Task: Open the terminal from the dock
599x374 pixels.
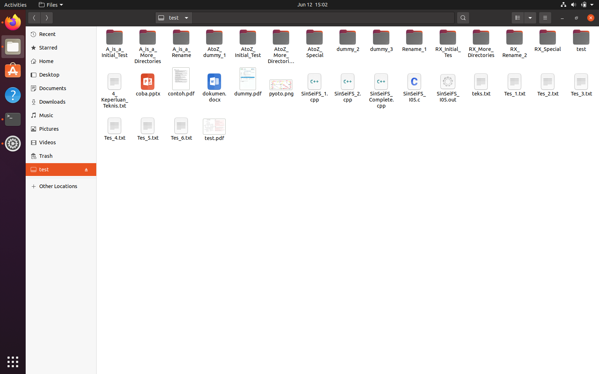Action: point(12,119)
